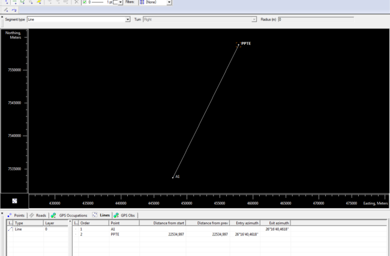Select the Line row in the left table

click(x=37, y=229)
